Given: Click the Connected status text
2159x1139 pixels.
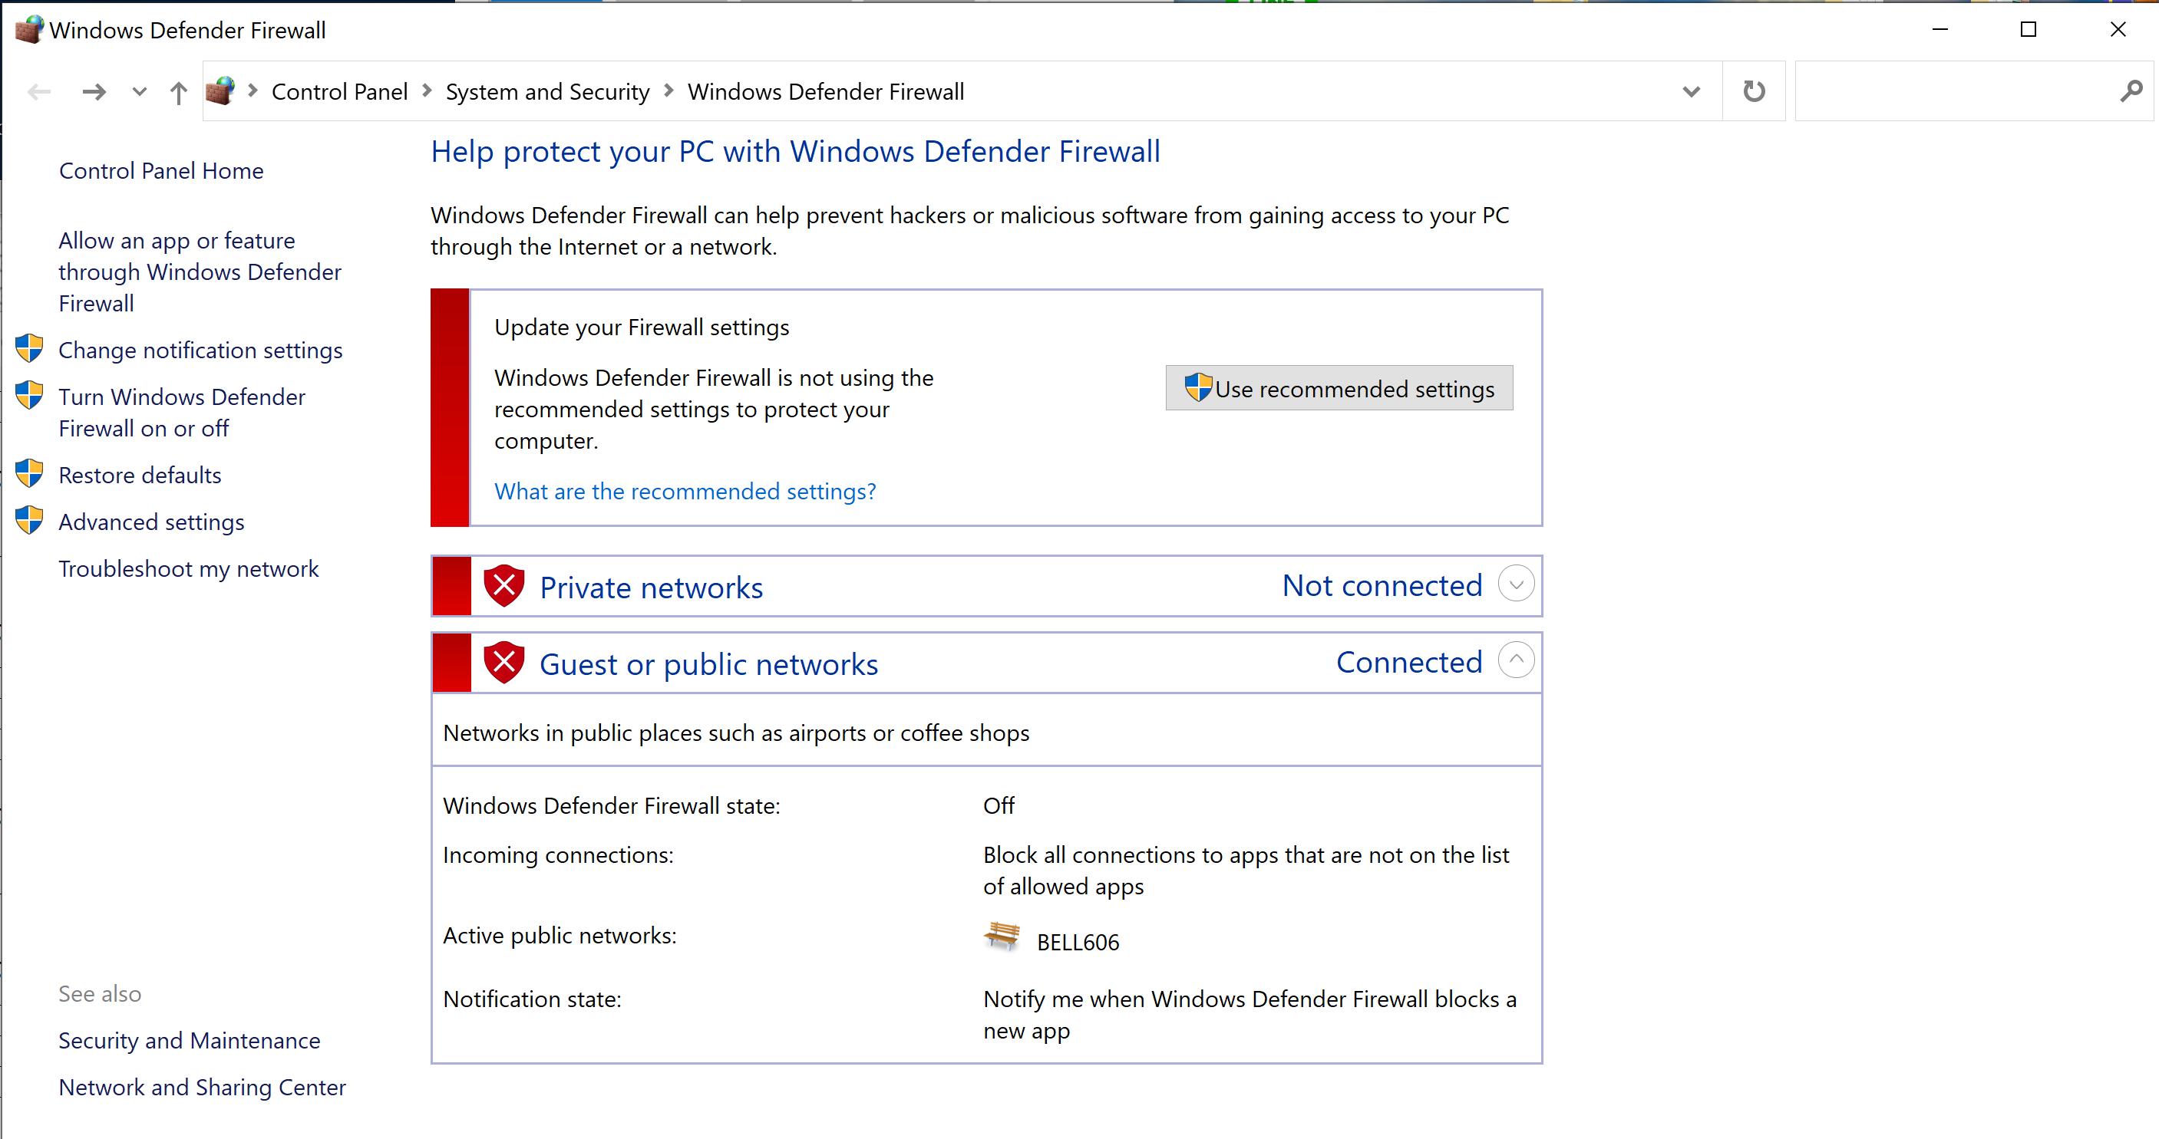Looking at the screenshot, I should 1409,663.
